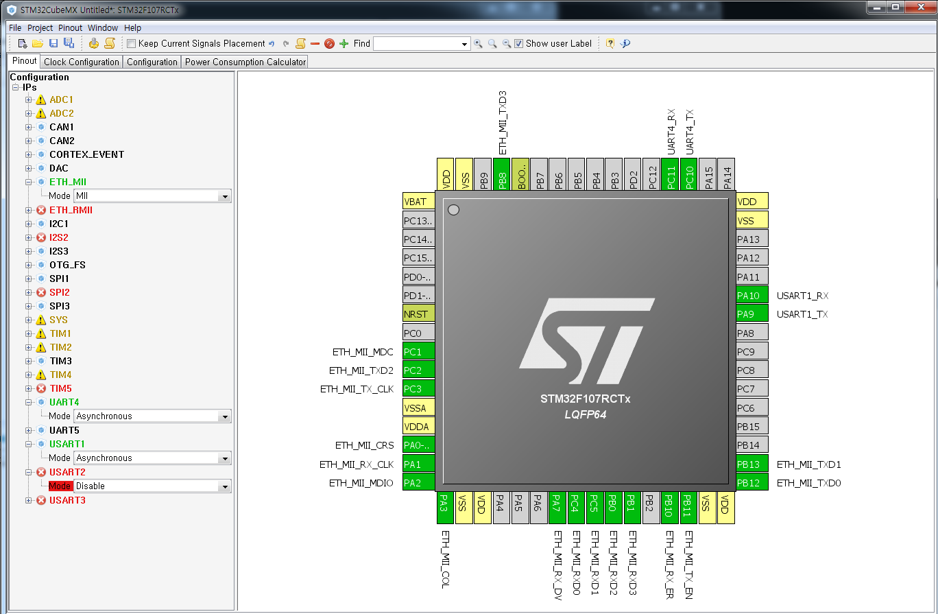Click the last magnifier zoom icon

pos(507,43)
